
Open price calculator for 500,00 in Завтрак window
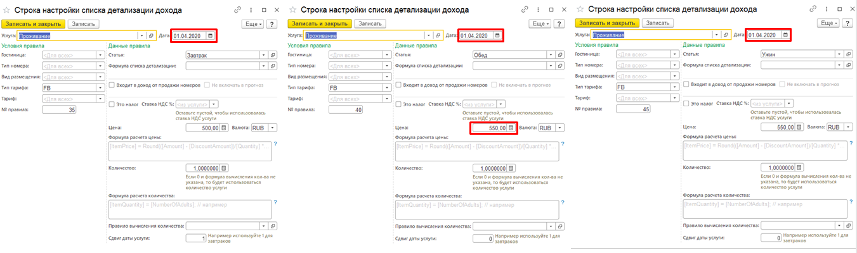pos(223,127)
